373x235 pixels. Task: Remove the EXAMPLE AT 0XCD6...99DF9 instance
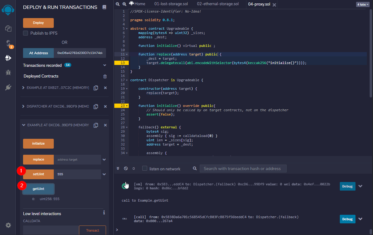(105, 125)
